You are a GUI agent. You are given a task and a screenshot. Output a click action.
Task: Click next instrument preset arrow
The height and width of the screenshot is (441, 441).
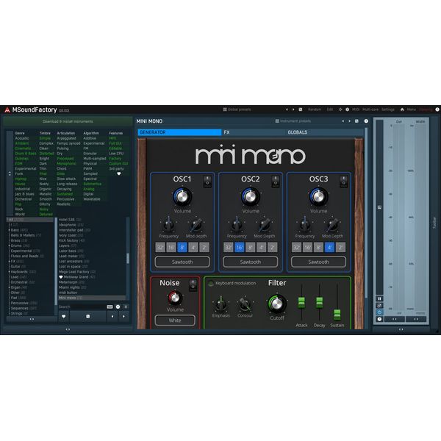point(350,121)
